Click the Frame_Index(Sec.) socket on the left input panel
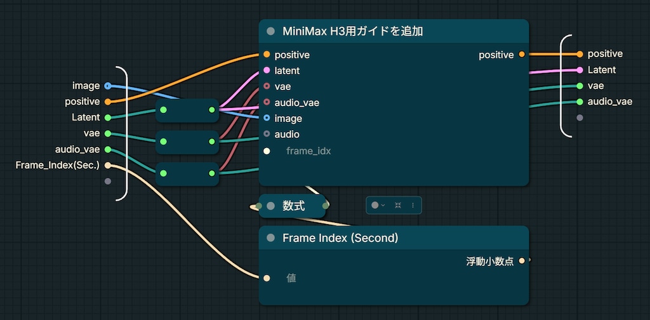This screenshot has height=320, width=650. [108, 165]
